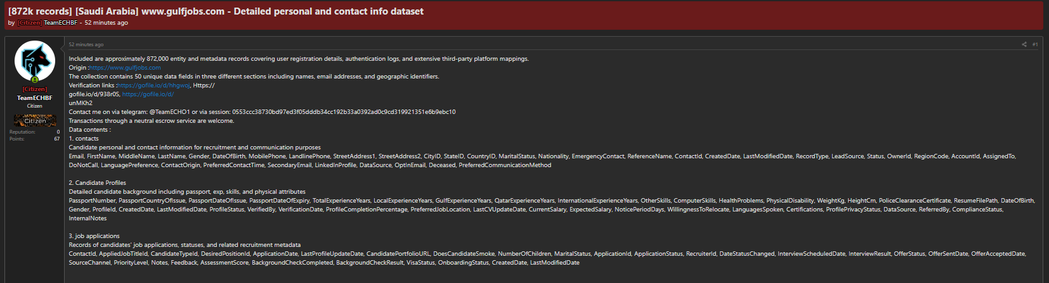Click the '52 minutes ago' post timestamp above the post body

[86, 44]
